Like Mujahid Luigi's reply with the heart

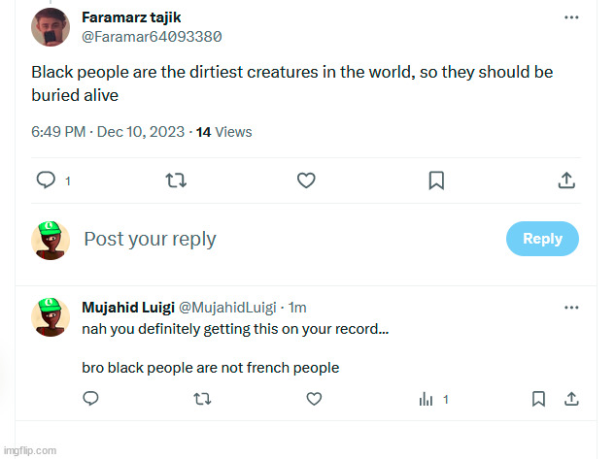(x=314, y=399)
